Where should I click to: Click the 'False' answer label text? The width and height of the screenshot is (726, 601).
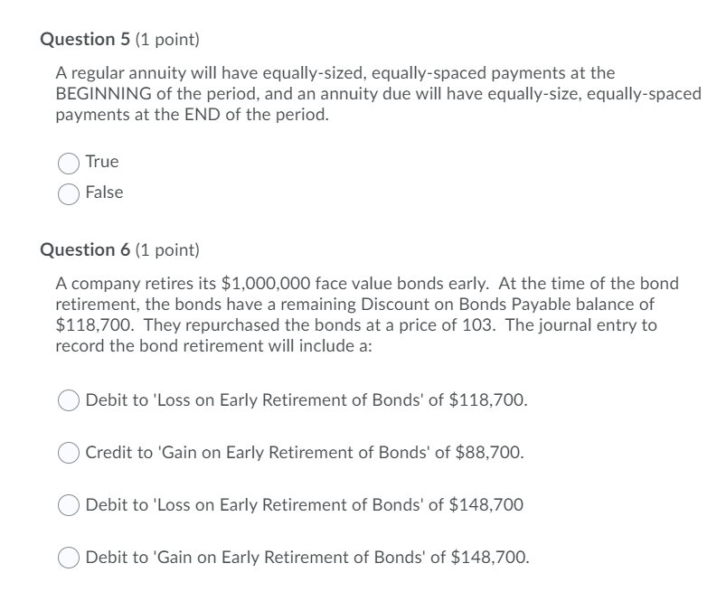point(106,193)
